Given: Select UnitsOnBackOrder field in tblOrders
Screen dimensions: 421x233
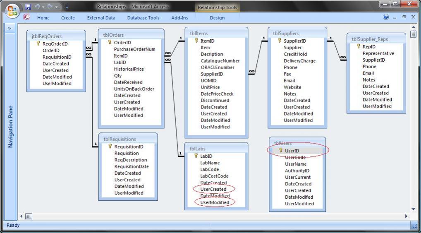Looking at the screenshot, I should (x=134, y=89).
